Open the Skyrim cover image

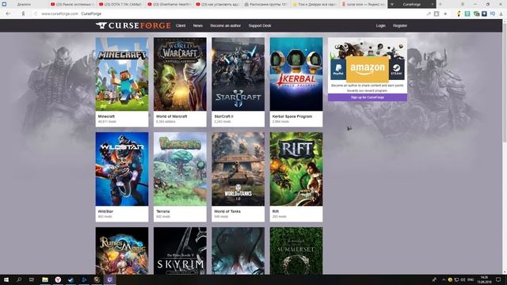[x=180, y=251]
